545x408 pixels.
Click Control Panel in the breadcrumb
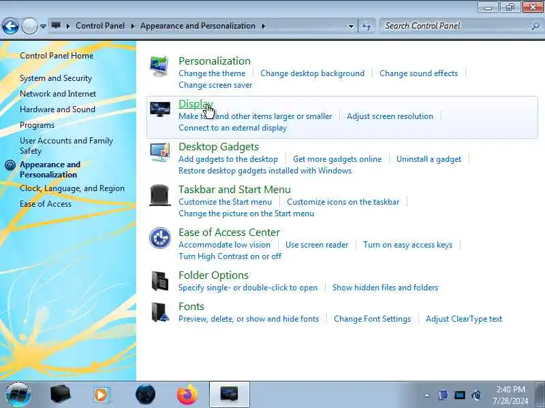(100, 26)
